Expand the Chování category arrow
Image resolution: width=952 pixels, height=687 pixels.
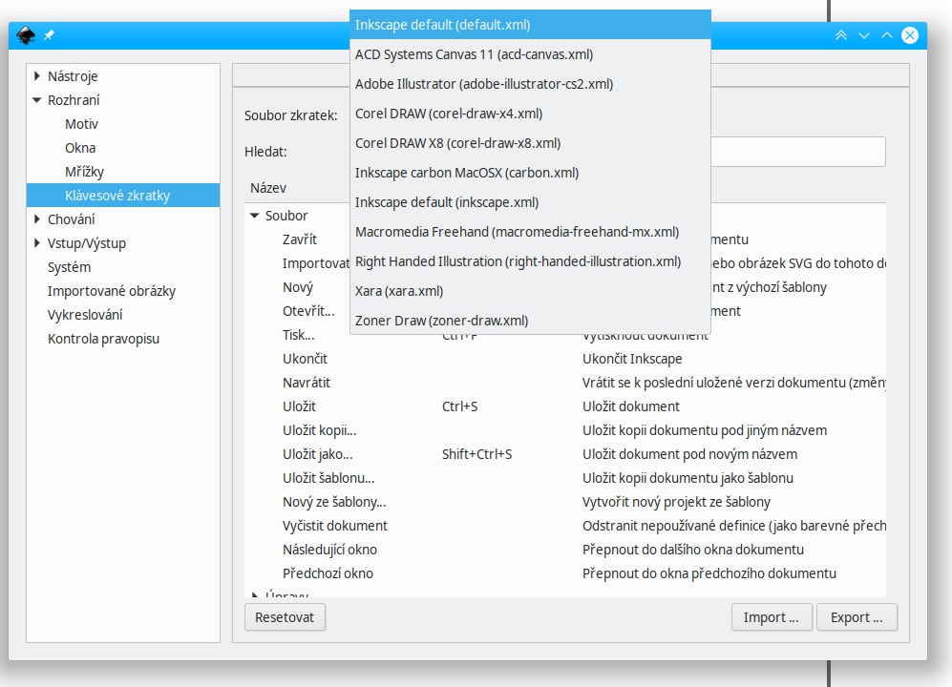point(37,219)
